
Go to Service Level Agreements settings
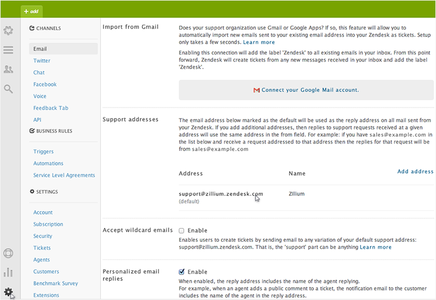64,175
